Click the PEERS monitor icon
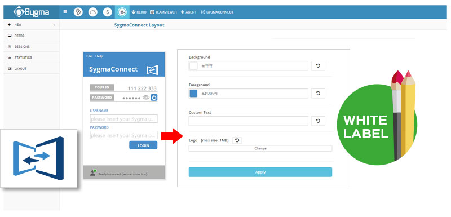Image resolution: width=451 pixels, height=217 pixels. [10, 36]
